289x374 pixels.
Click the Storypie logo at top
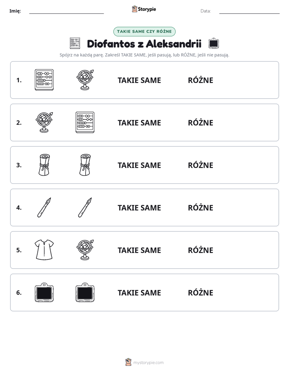pos(144,9)
